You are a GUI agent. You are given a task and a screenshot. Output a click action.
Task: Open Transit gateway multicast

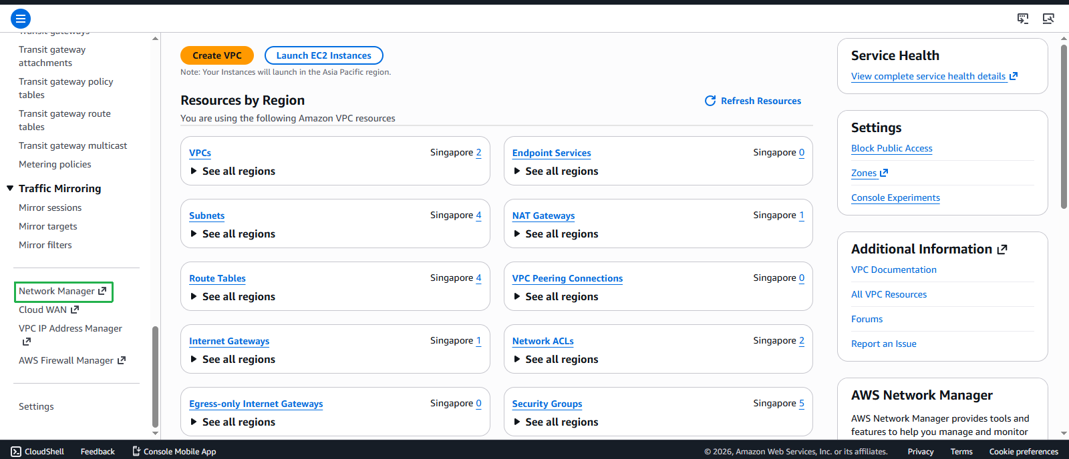[x=73, y=145]
